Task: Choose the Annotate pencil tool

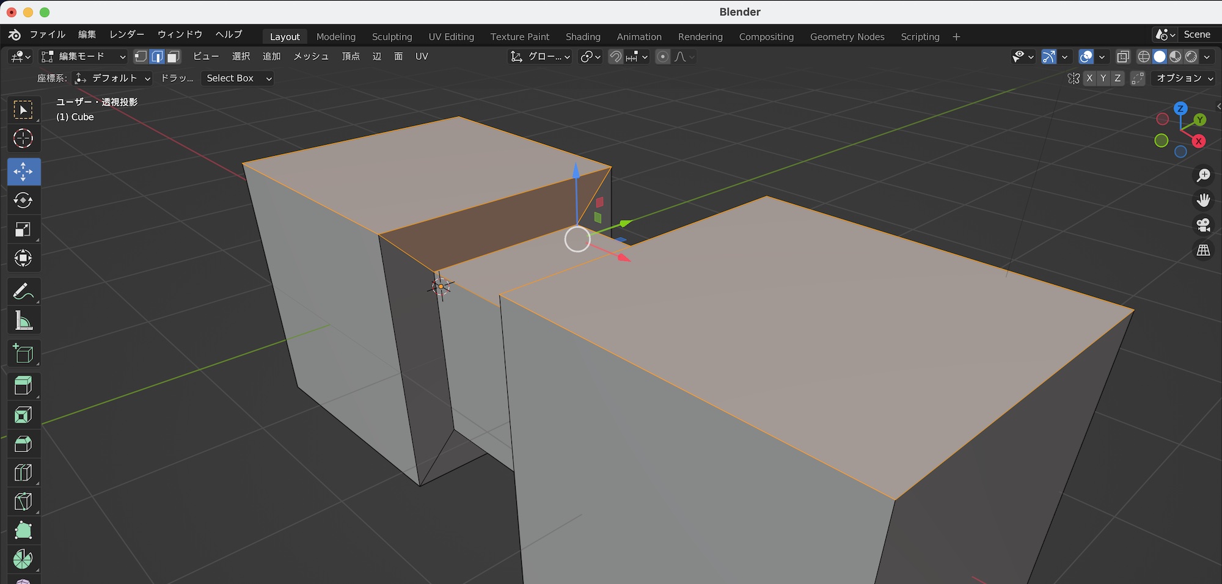Action: click(x=23, y=291)
